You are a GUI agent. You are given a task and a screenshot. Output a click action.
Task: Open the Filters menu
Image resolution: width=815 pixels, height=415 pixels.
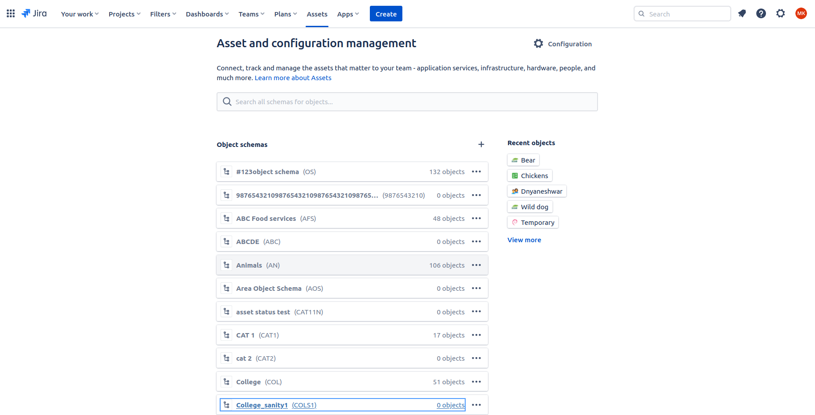tap(163, 14)
